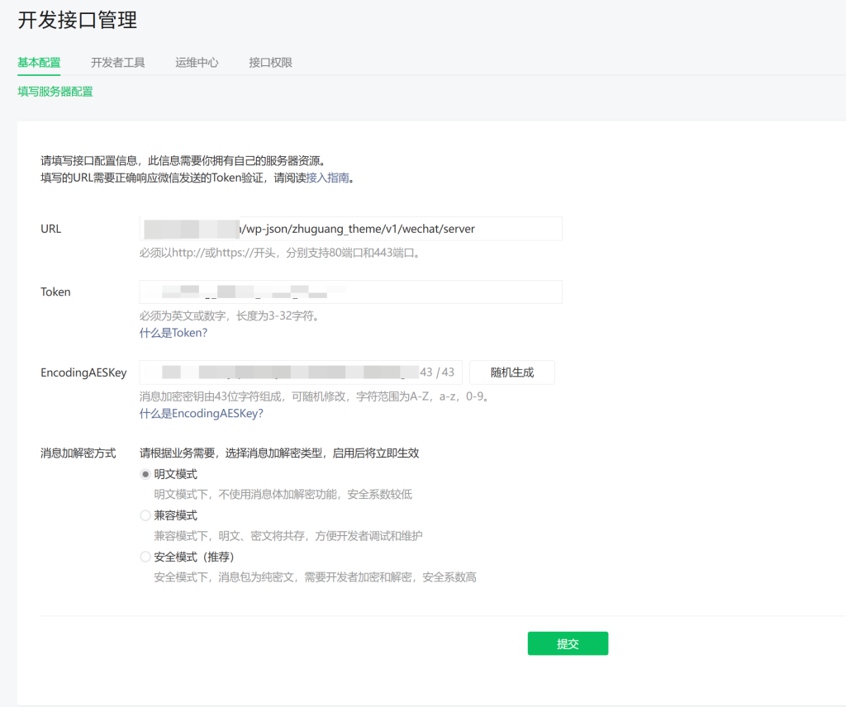Select the 明文模式 radio button
846x707 pixels.
pyautogui.click(x=145, y=474)
